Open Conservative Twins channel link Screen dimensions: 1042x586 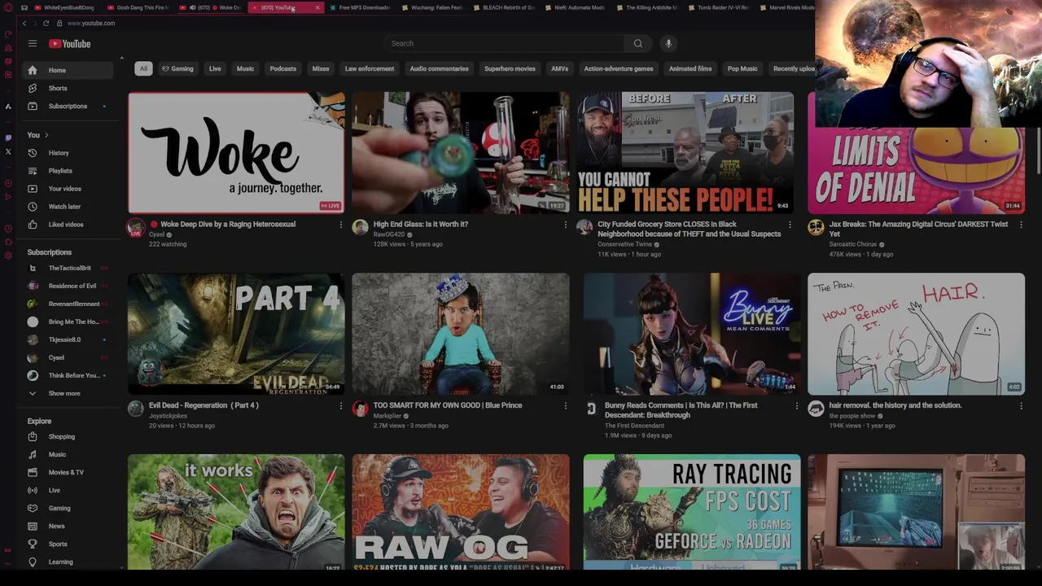[624, 244]
